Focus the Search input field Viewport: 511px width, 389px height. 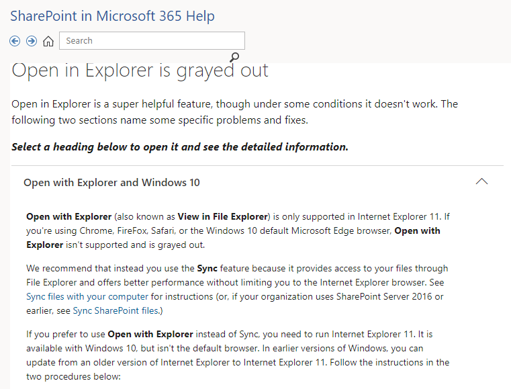tap(152, 41)
